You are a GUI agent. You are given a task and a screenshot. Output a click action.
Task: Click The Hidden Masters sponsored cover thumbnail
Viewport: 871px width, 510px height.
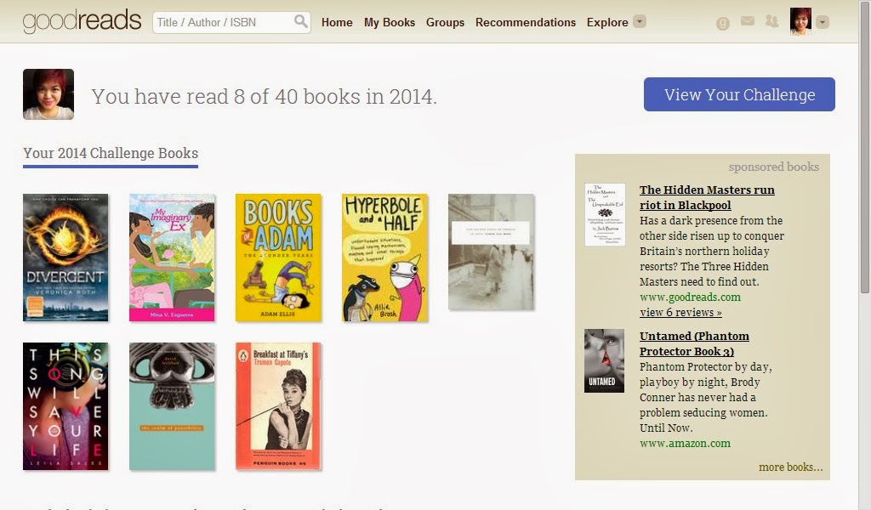605,214
